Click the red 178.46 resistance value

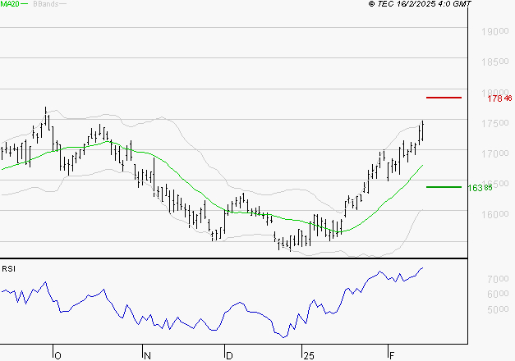499,98
